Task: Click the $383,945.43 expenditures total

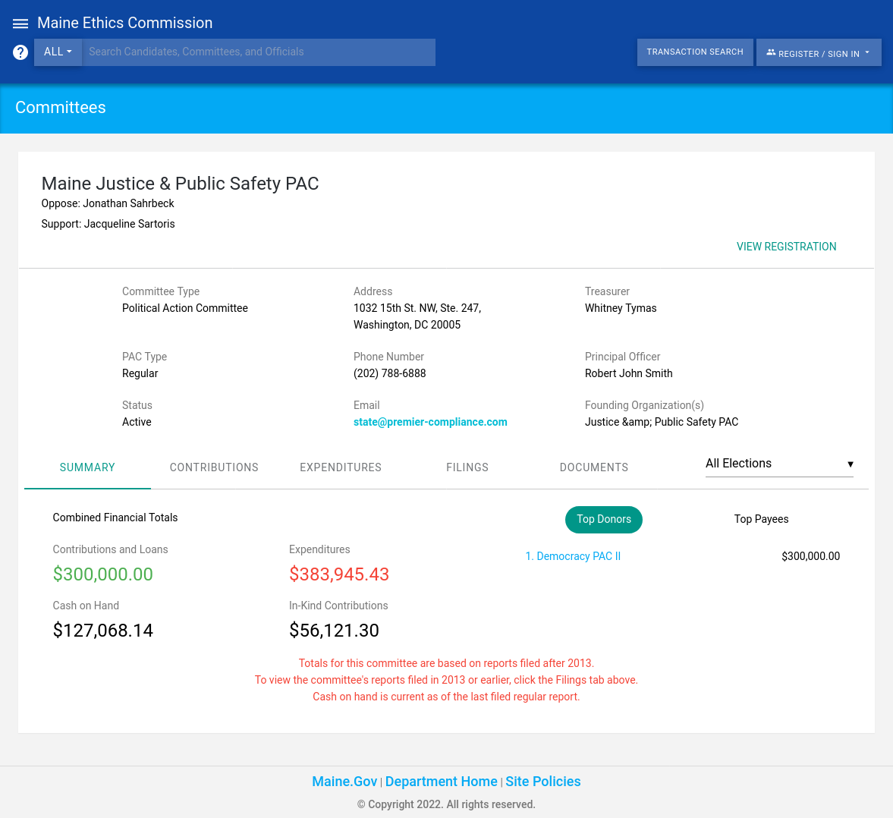Action: [x=339, y=574]
